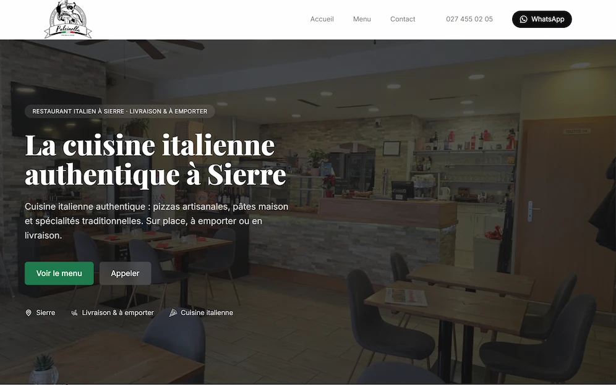Image resolution: width=616 pixels, height=385 pixels.
Task: Click the Appeler button
Action: tap(125, 273)
